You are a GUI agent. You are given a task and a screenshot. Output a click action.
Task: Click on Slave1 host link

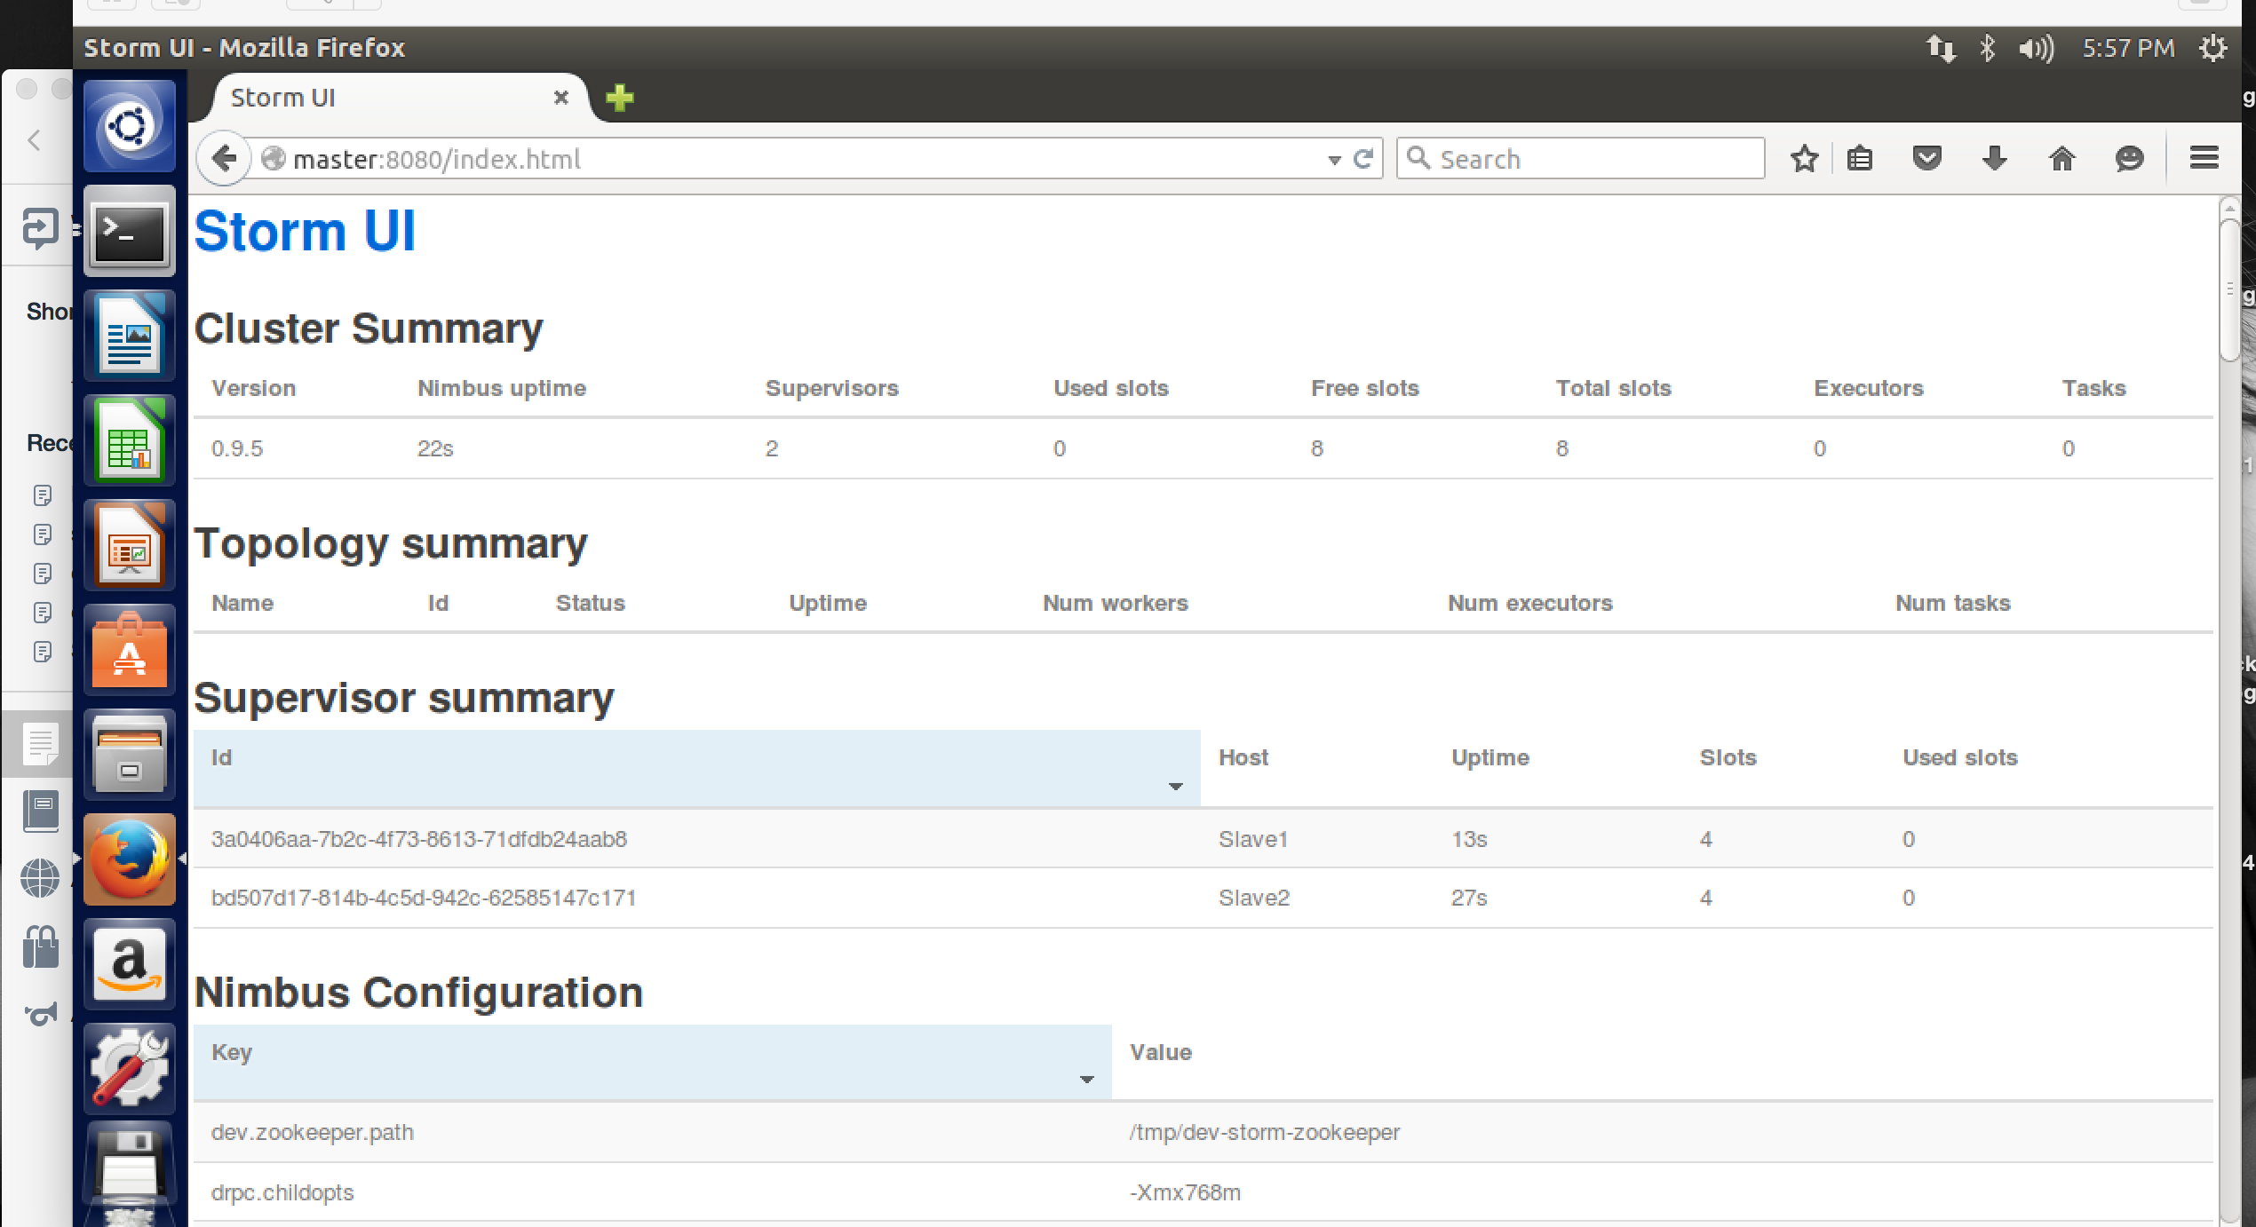pos(1251,837)
